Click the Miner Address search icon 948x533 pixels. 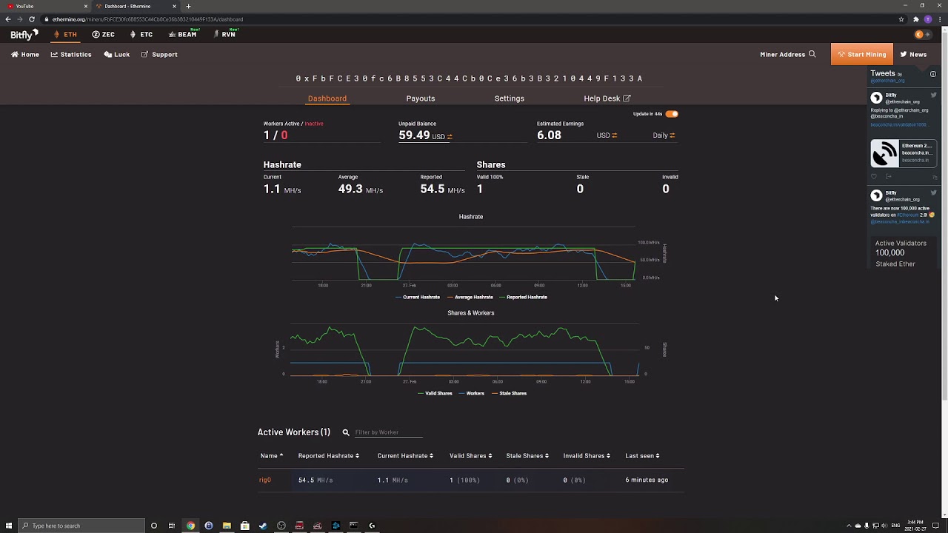[x=812, y=54]
